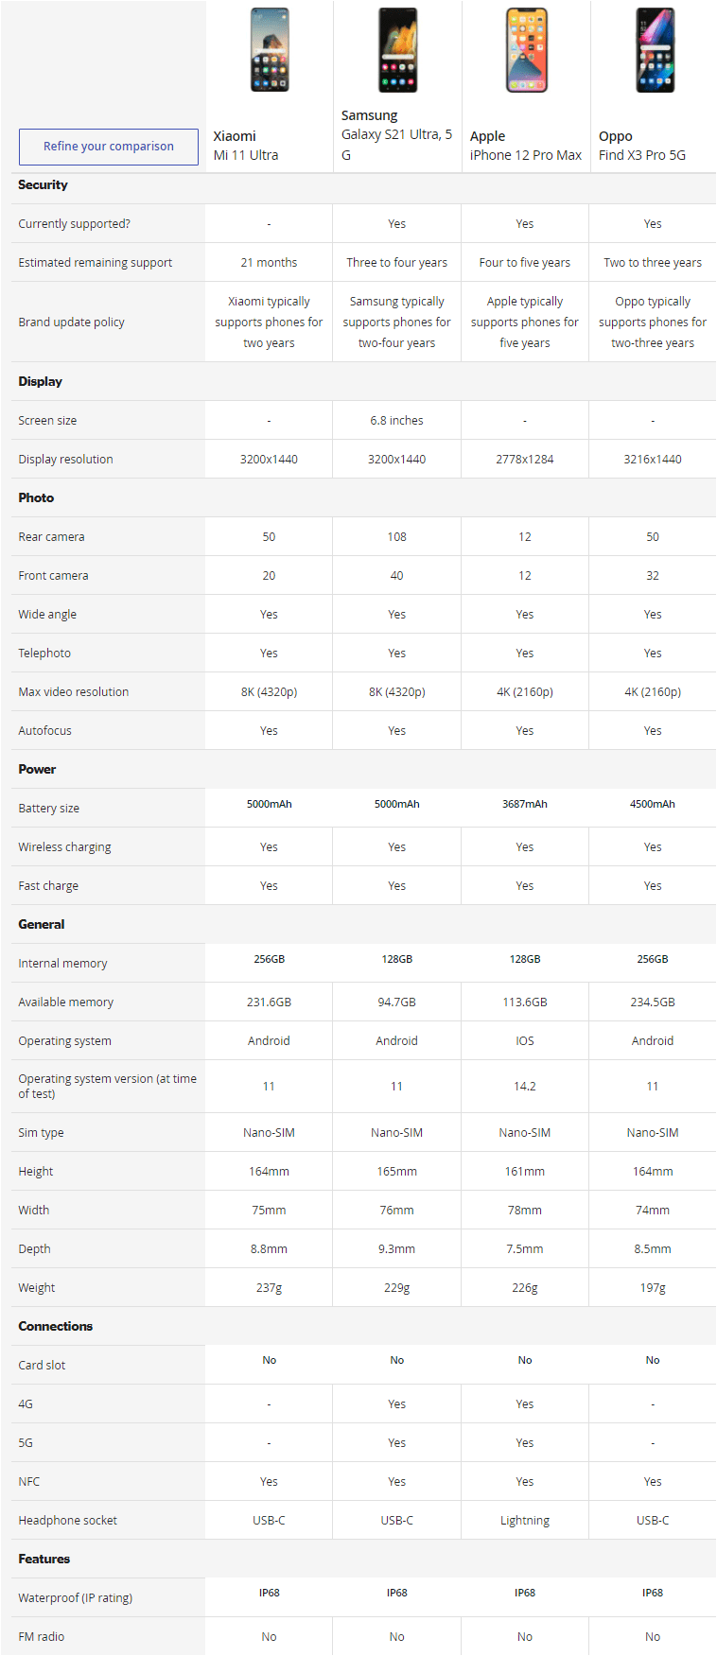This screenshot has height=1656, width=717.
Task: Open the Samsung Galaxy S21 Ultra phone image
Action: tap(397, 50)
